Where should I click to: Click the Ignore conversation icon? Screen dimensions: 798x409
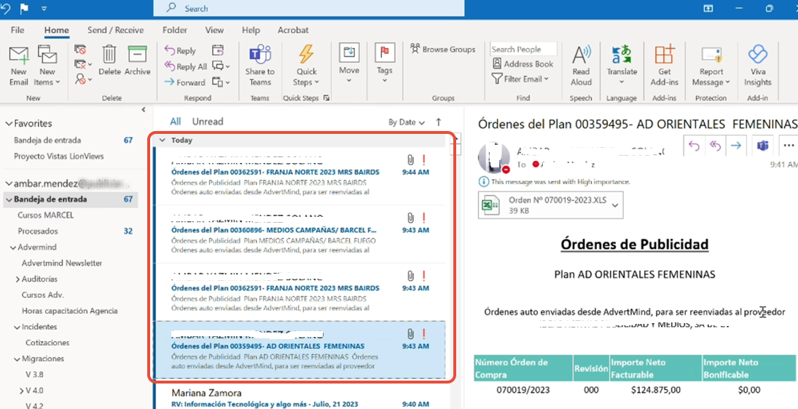[80, 49]
